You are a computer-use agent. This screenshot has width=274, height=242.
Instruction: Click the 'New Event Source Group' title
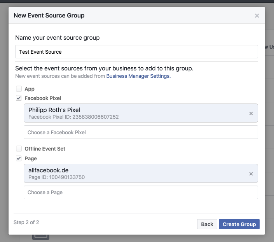(49, 16)
